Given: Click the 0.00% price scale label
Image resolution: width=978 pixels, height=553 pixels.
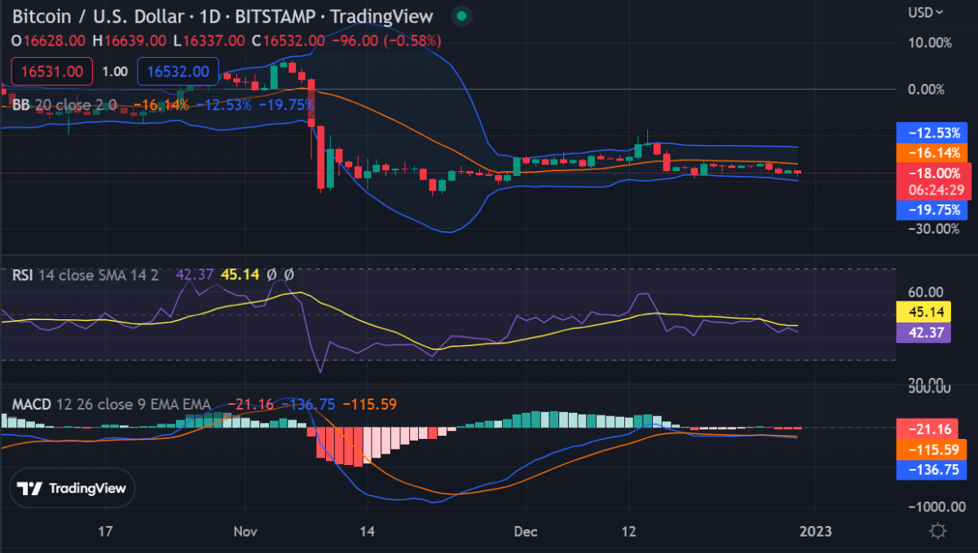Looking at the screenshot, I should [927, 89].
